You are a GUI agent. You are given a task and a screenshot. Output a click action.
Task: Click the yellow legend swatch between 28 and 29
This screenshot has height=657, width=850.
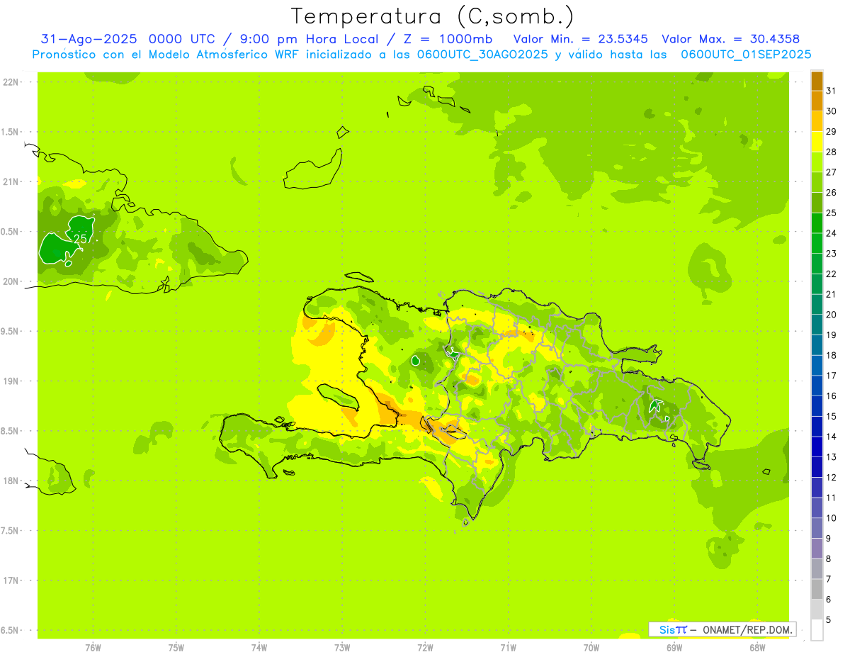[x=817, y=142]
